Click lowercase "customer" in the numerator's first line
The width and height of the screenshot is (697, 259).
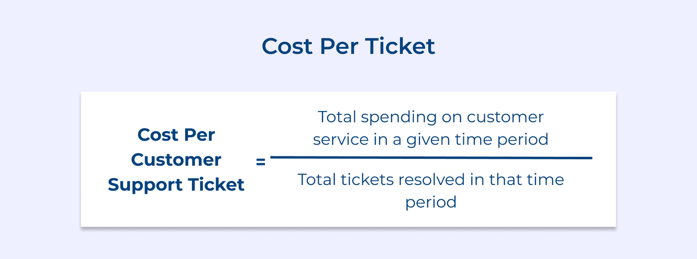[x=505, y=117]
